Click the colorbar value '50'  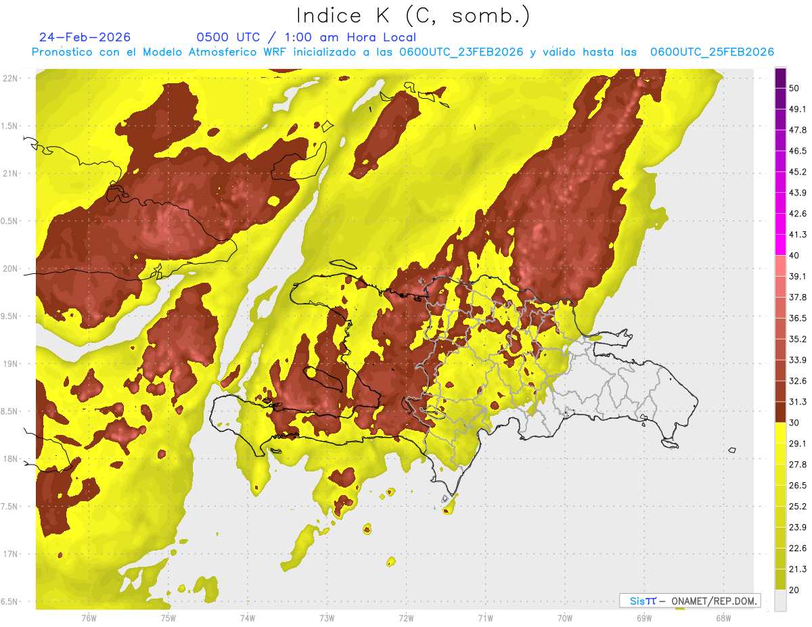pos(796,88)
